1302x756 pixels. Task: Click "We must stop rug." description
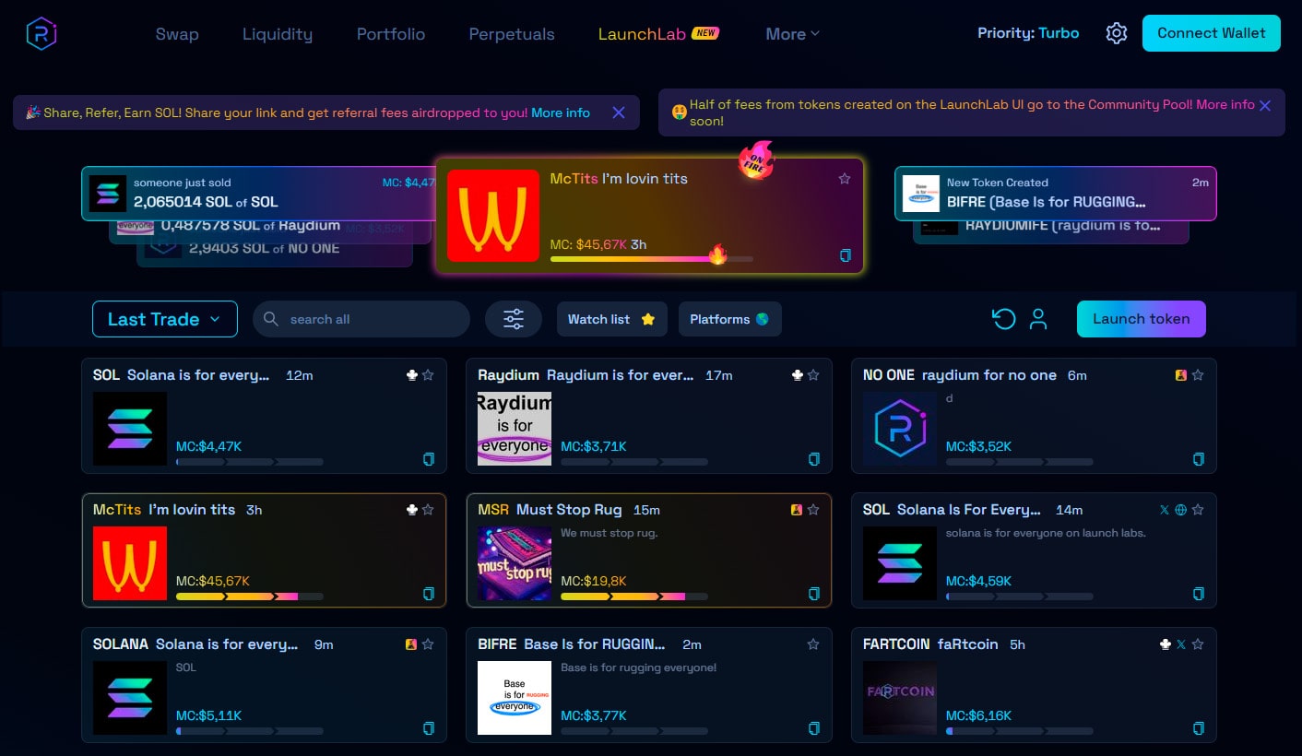coord(610,533)
